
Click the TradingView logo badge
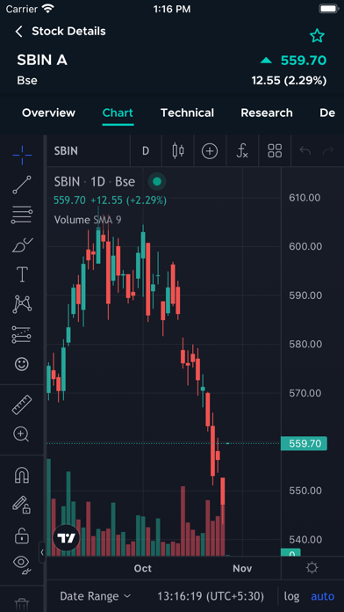click(x=66, y=539)
